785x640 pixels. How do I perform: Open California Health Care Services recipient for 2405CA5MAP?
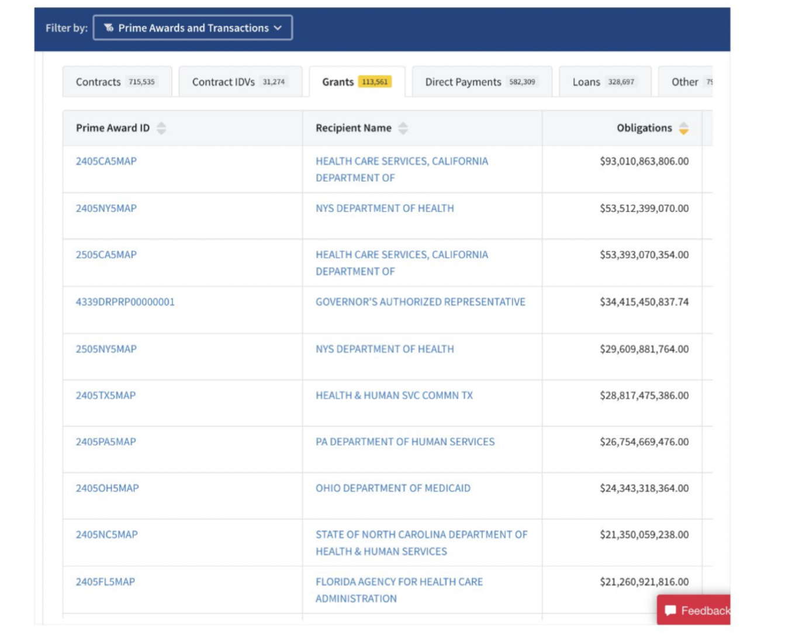402,169
